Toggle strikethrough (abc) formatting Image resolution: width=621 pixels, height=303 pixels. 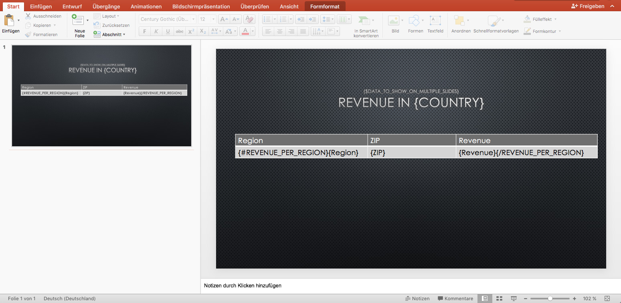(x=180, y=31)
